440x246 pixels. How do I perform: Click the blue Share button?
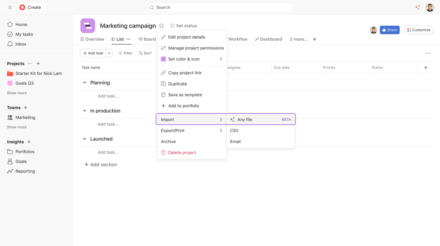click(x=389, y=30)
